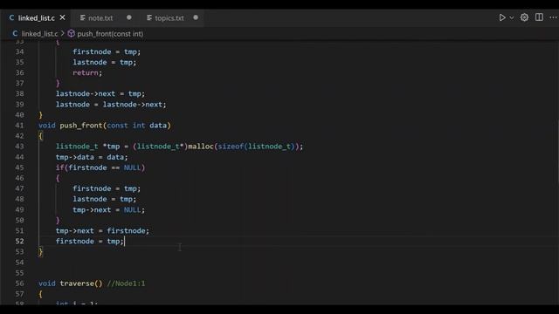Click the '//Node1:1' comment on line 56
The width and height of the screenshot is (559, 314).
click(126, 283)
